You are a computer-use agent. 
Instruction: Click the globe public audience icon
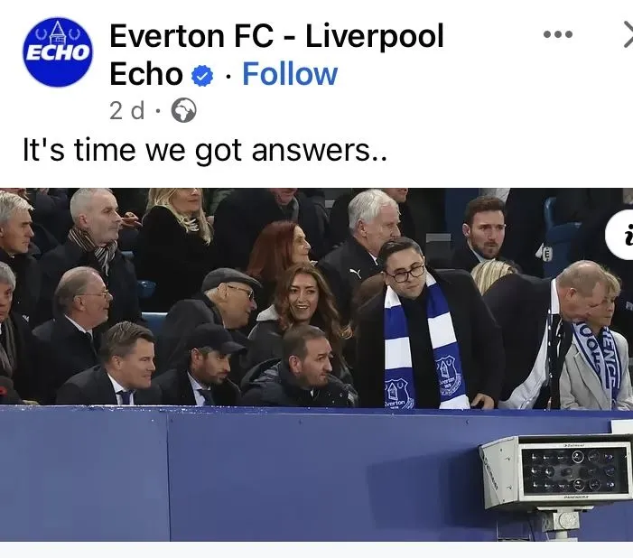[183, 110]
